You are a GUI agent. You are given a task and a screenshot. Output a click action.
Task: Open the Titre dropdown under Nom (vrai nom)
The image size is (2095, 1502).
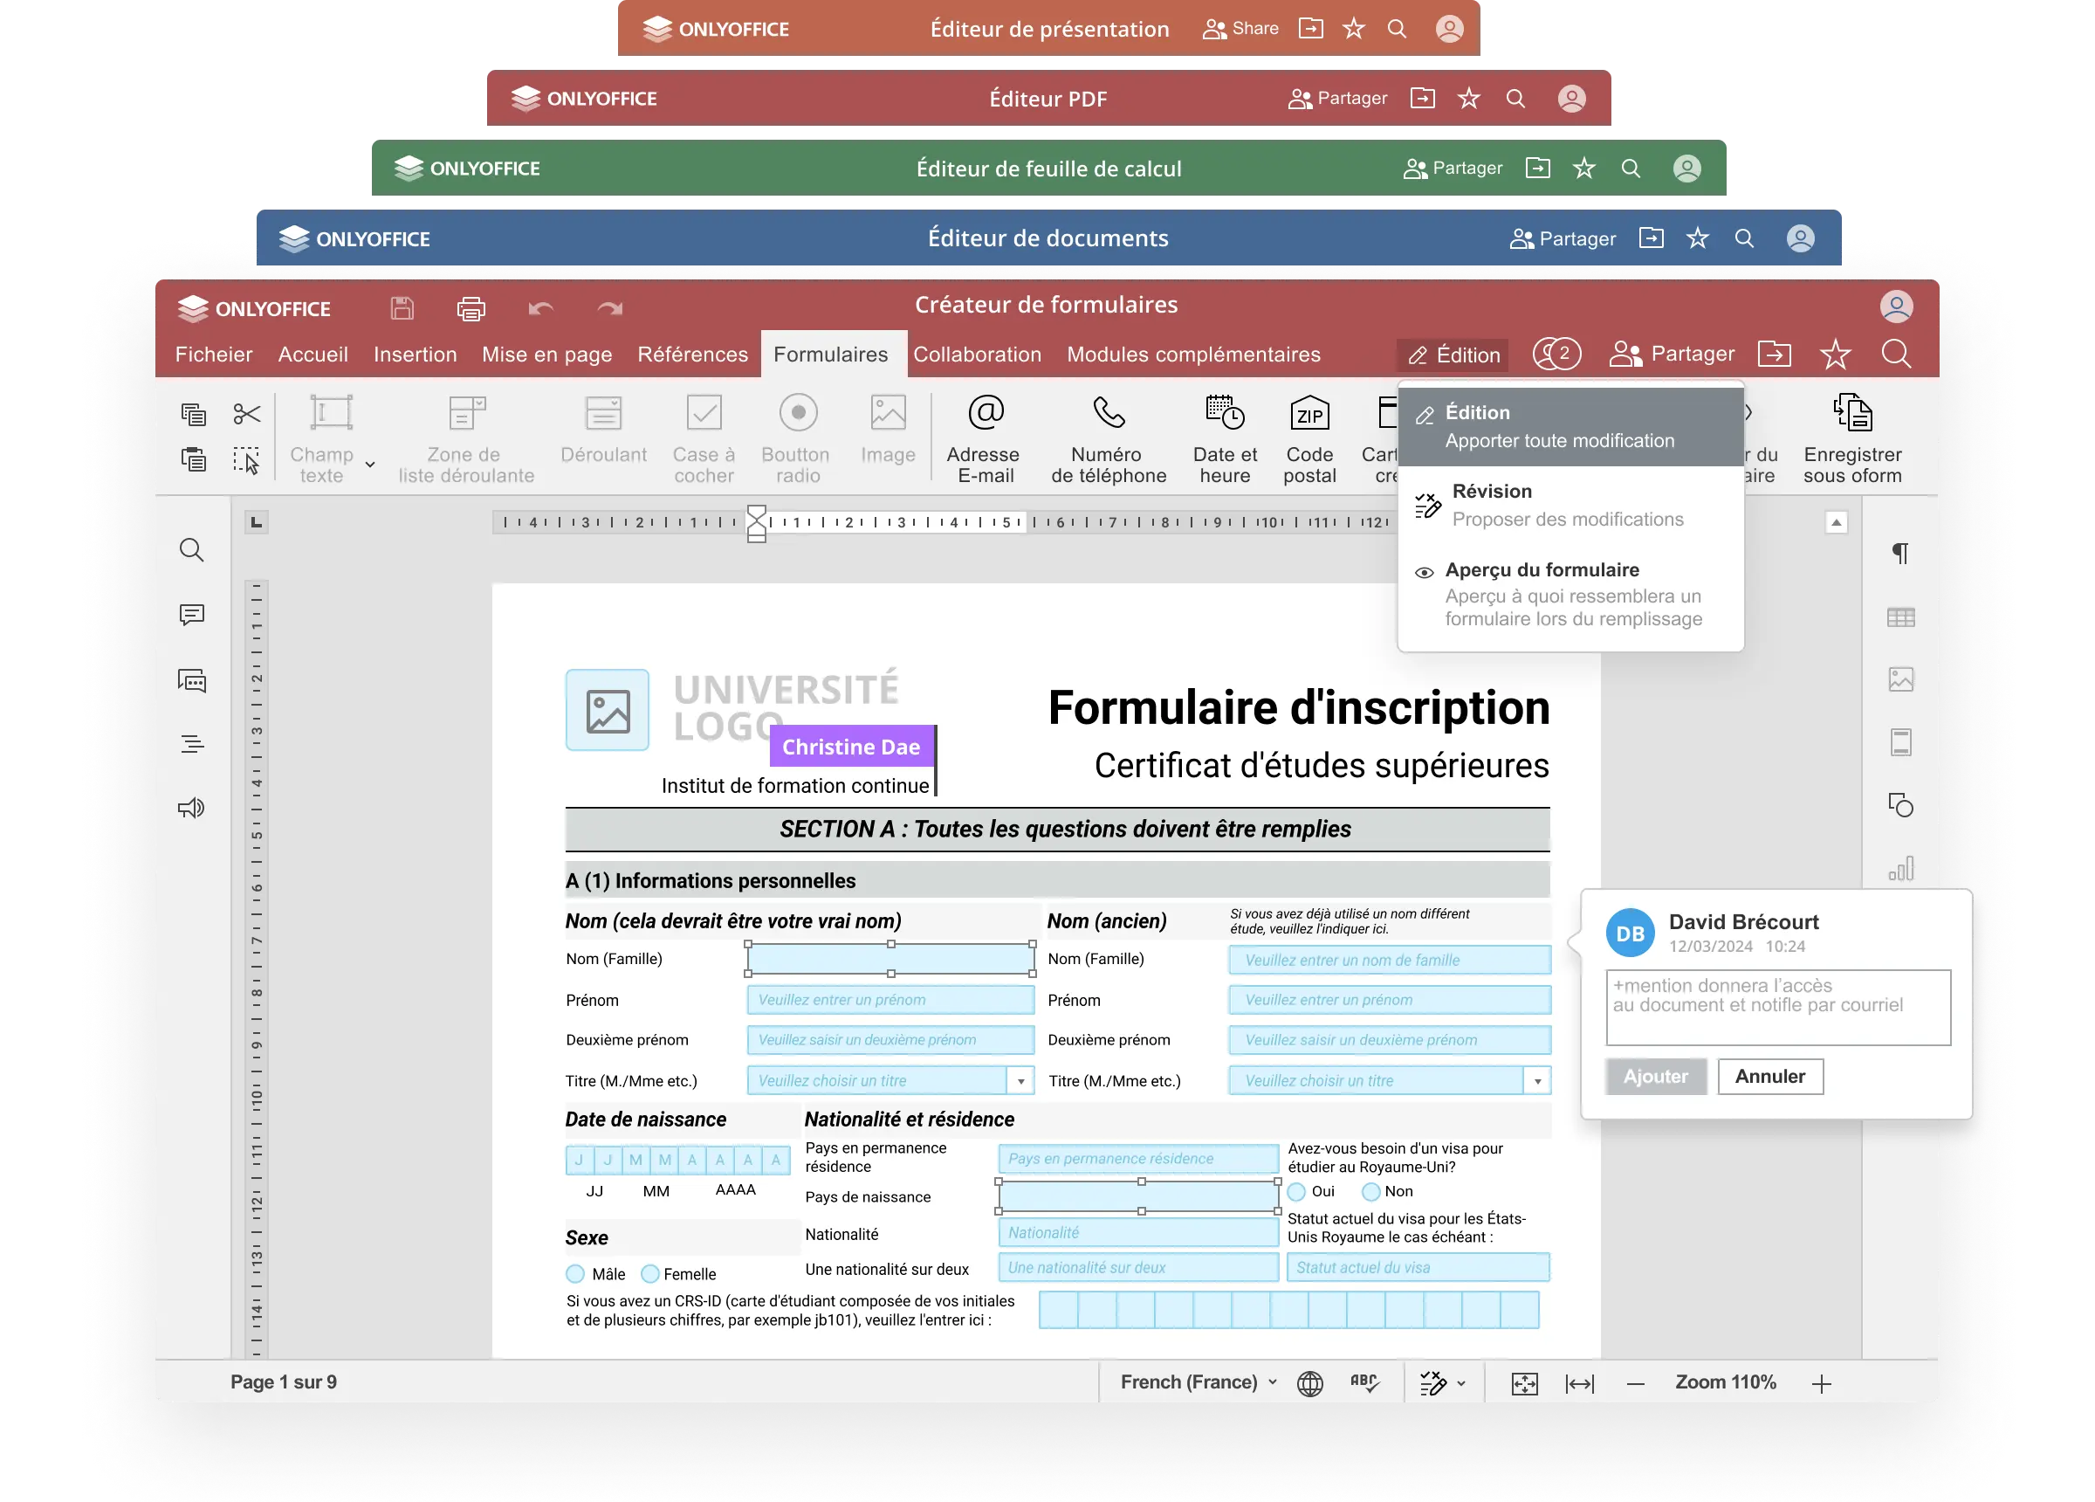1020,1080
